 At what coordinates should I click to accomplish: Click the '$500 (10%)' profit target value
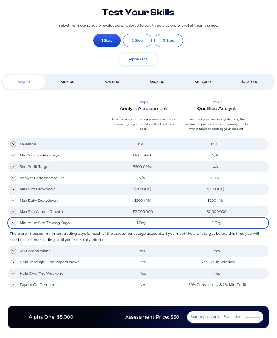142,166
